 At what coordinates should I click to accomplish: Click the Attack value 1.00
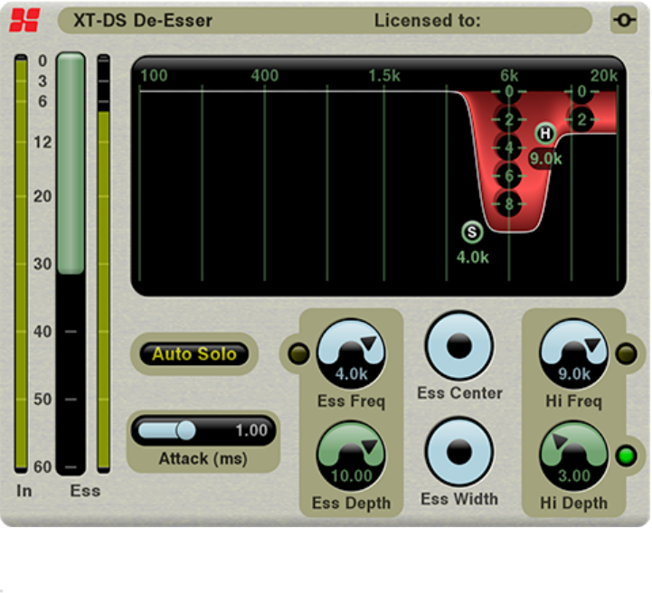coord(251,430)
